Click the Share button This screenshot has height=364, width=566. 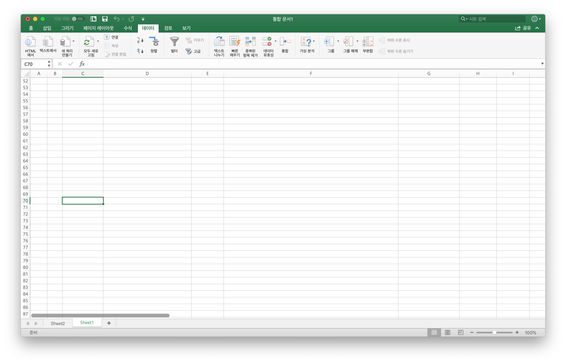(x=523, y=28)
